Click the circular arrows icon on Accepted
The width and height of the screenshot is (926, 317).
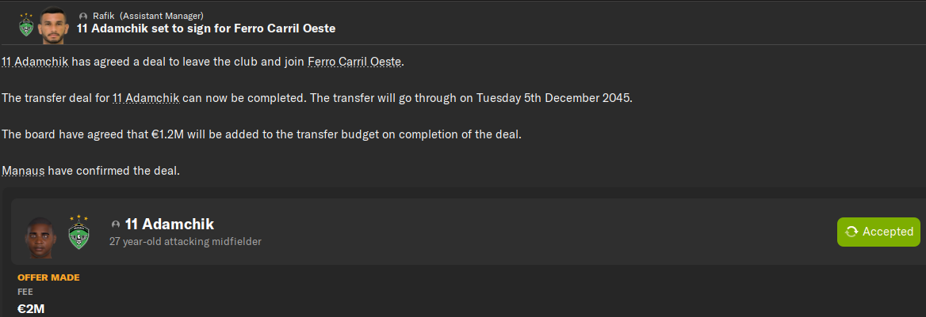click(x=851, y=232)
